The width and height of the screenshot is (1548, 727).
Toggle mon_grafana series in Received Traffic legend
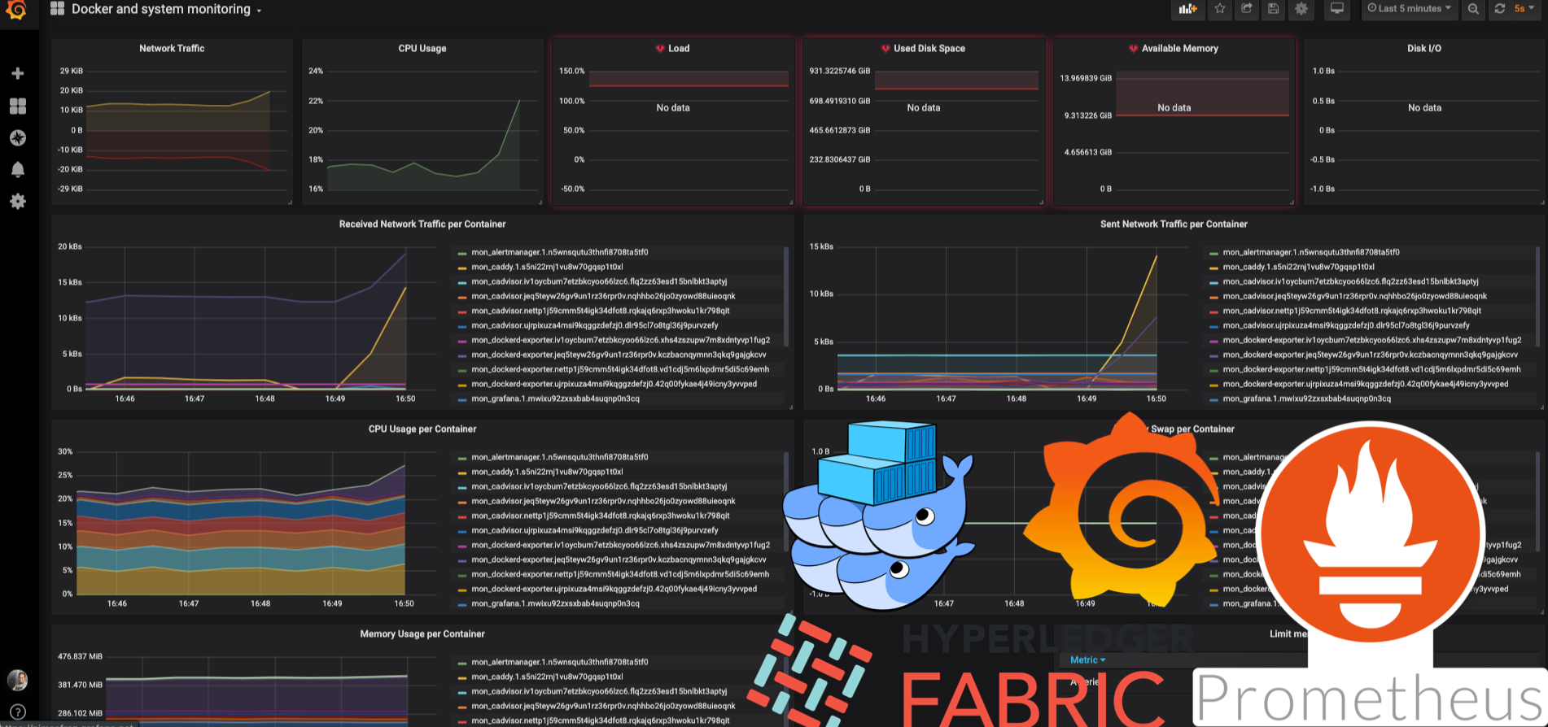(x=555, y=399)
